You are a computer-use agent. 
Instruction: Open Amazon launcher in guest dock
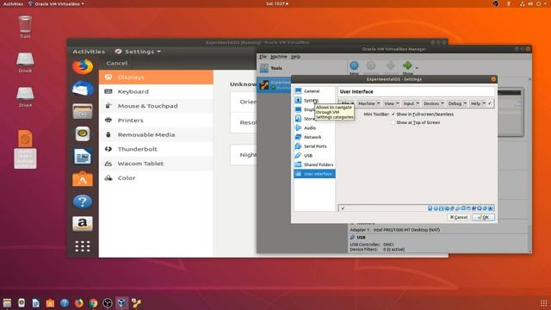coord(83,224)
